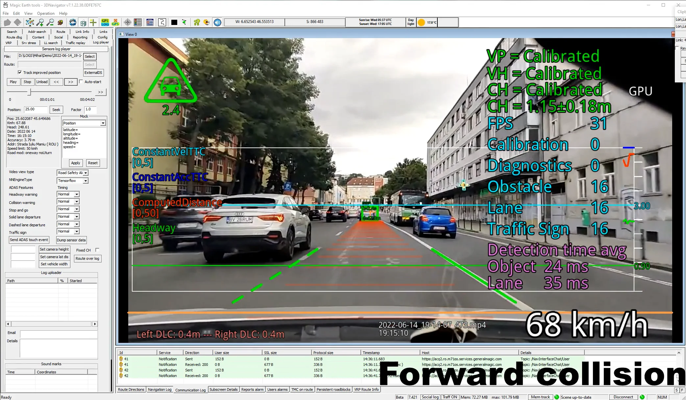Uncheck Track improved position
The image size is (686, 400).
click(x=20, y=73)
